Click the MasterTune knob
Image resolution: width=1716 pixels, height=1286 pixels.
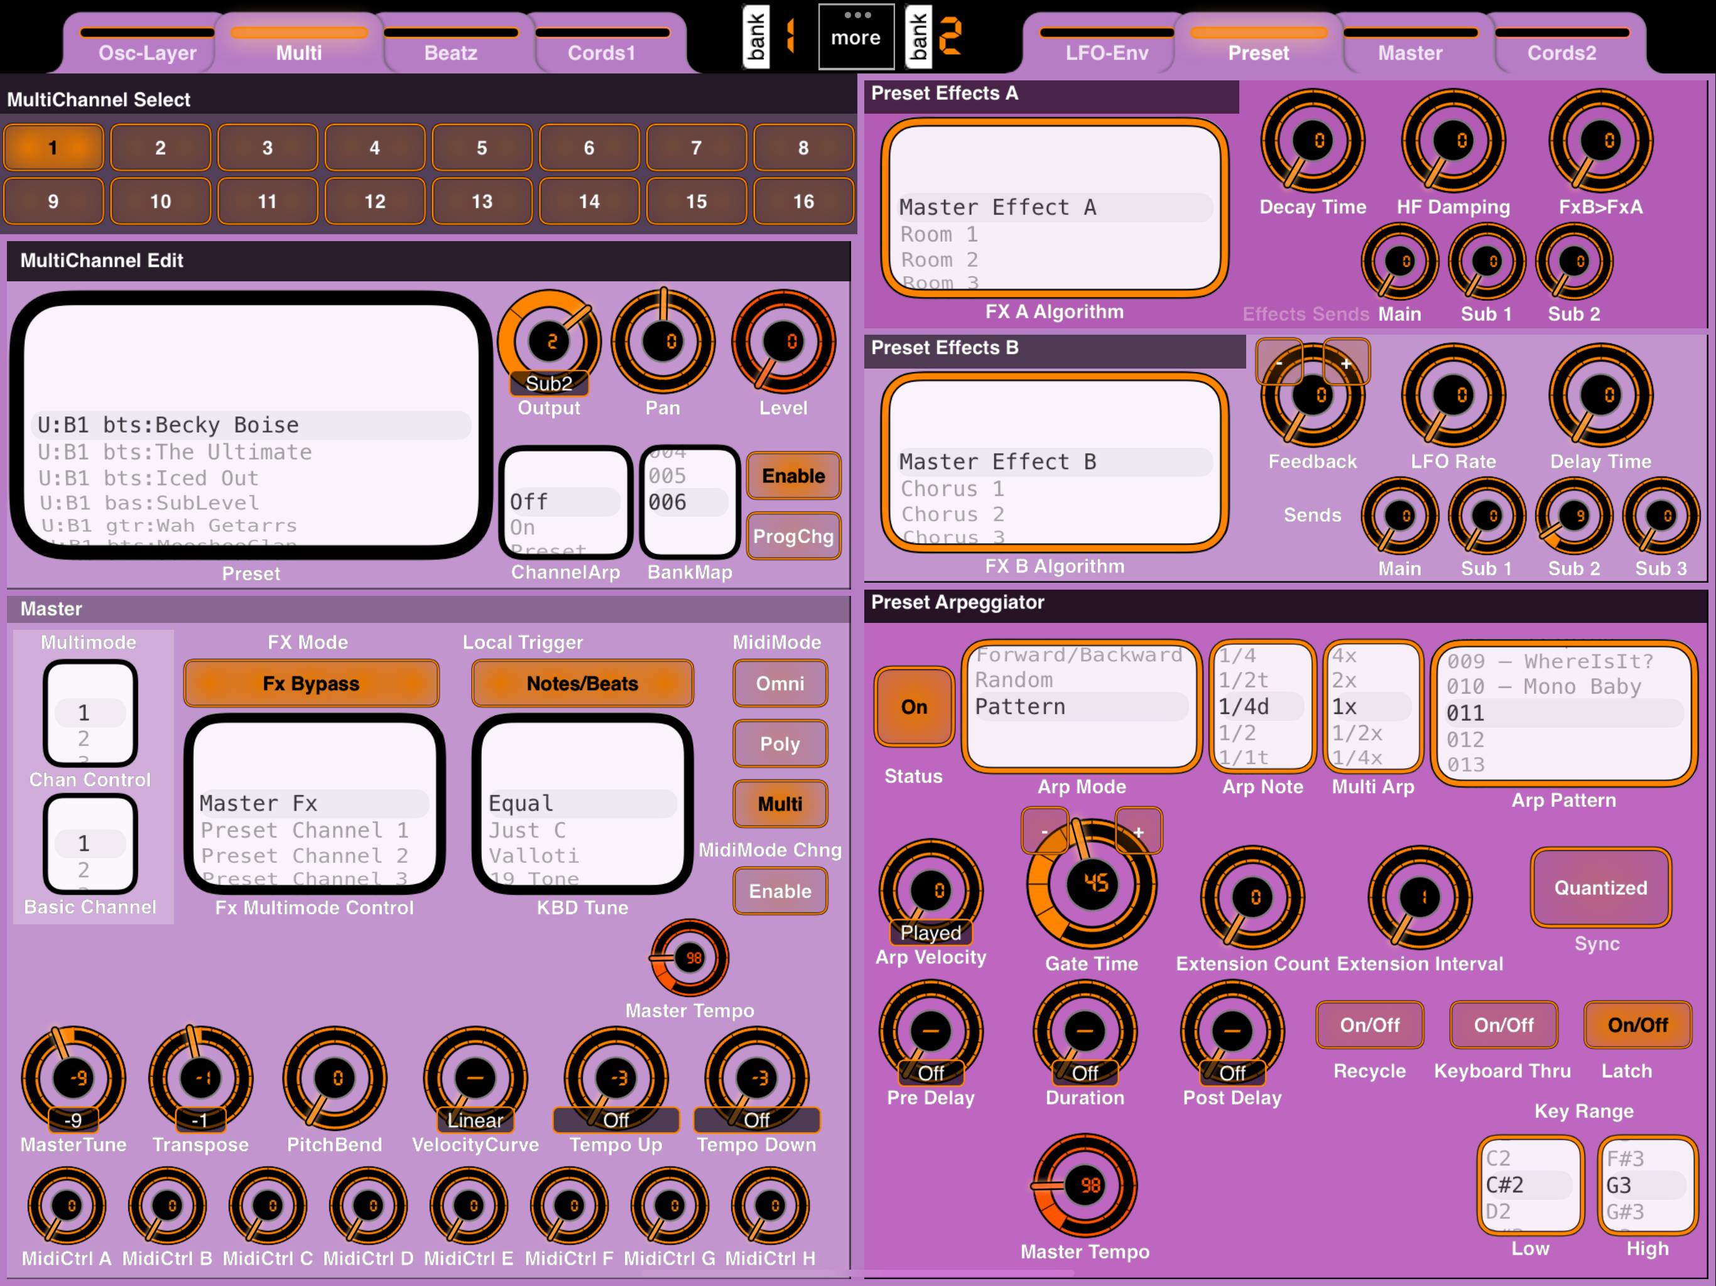pyautogui.click(x=73, y=1078)
